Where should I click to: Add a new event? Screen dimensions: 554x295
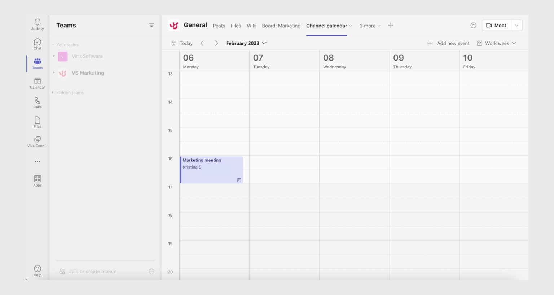(449, 43)
